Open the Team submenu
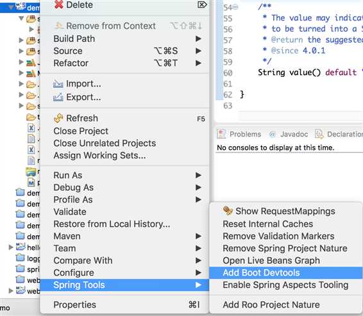Viewport: 363px width, 316px height. tap(125, 248)
